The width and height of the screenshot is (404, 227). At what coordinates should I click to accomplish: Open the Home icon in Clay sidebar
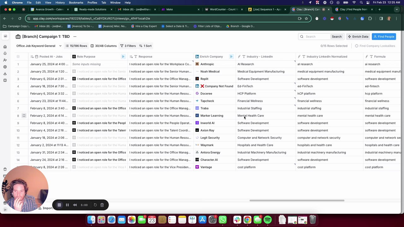click(5, 47)
